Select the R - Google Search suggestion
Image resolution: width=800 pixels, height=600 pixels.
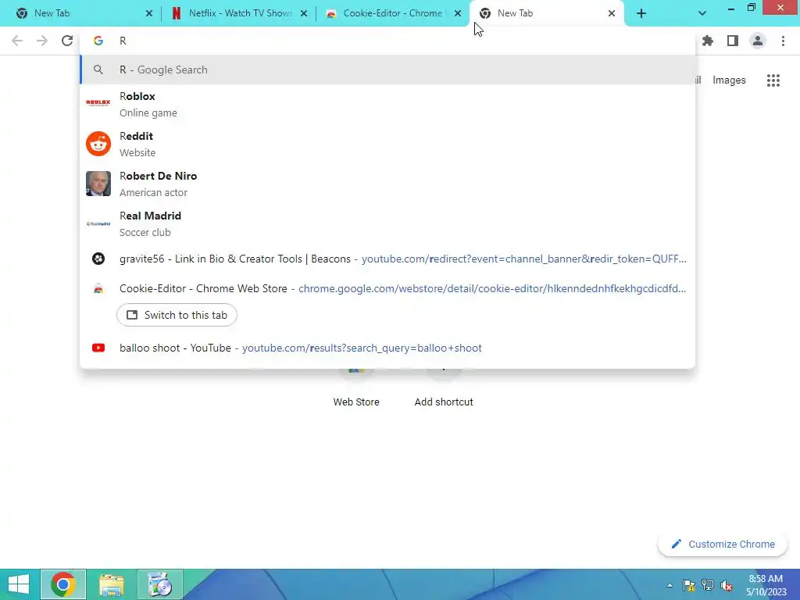point(387,70)
